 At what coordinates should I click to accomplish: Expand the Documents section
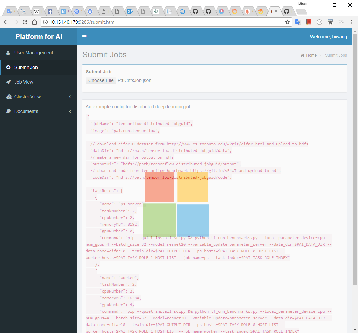27,111
